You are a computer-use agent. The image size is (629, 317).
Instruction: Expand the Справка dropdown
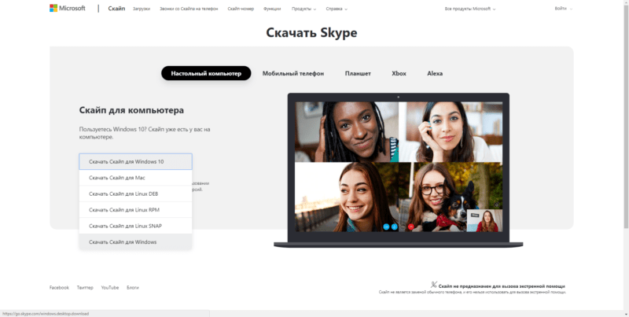click(x=337, y=9)
